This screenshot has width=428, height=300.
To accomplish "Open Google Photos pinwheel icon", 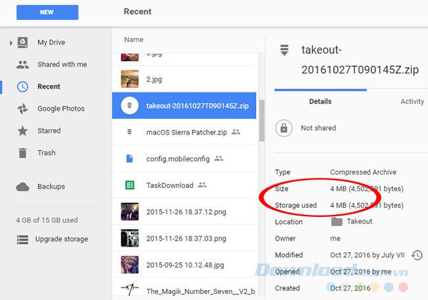I will (x=23, y=109).
